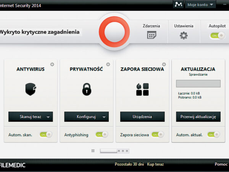Click the M logo icon in title bar
The width and height of the screenshot is (229, 172).
click(x=178, y=5)
